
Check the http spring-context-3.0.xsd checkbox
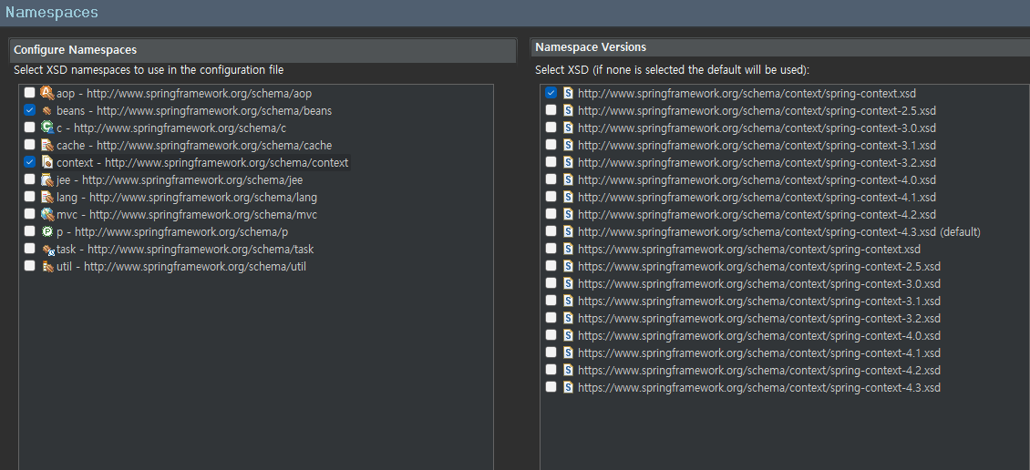coord(551,128)
